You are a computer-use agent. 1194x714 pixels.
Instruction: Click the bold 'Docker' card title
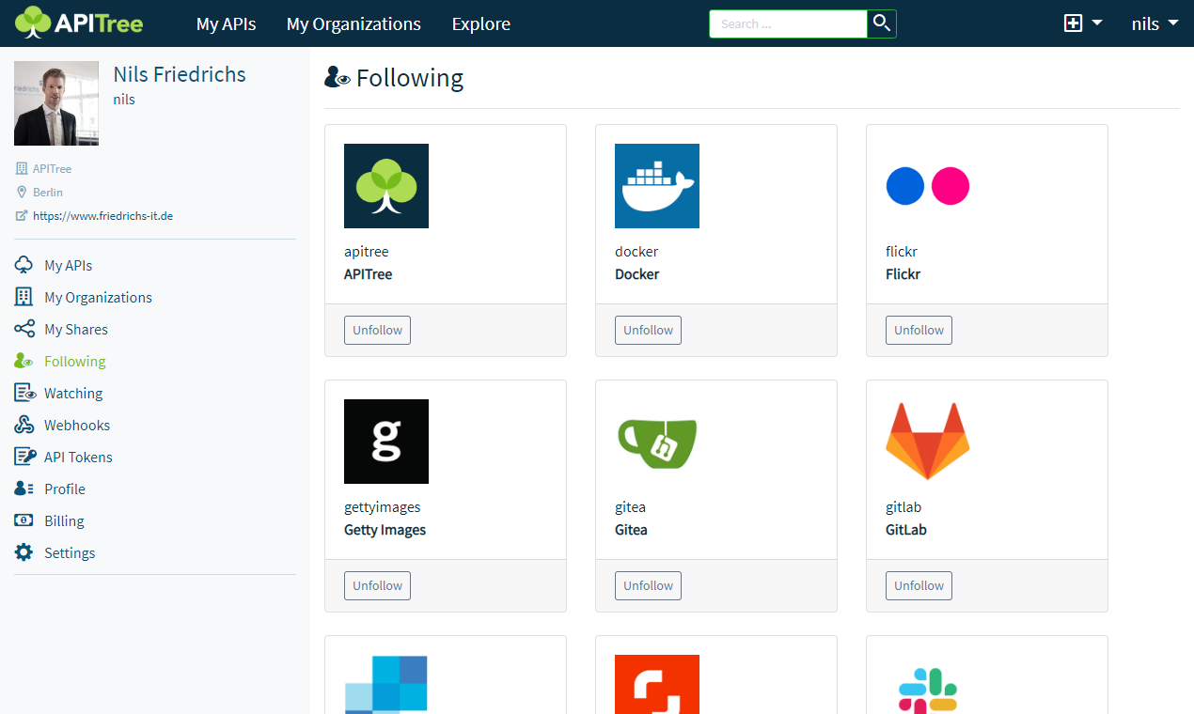pos(637,274)
